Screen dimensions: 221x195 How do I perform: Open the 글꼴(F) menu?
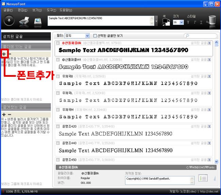click(x=8, y=10)
